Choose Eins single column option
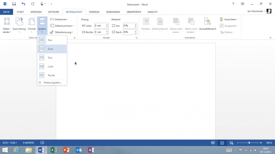This screenshot has height=154, width=275. coord(52,40)
